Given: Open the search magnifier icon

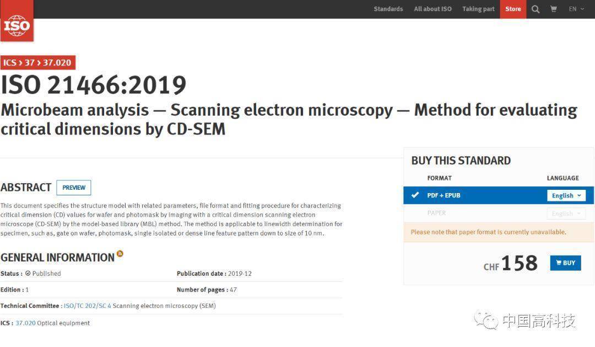Looking at the screenshot, I should tap(535, 9).
